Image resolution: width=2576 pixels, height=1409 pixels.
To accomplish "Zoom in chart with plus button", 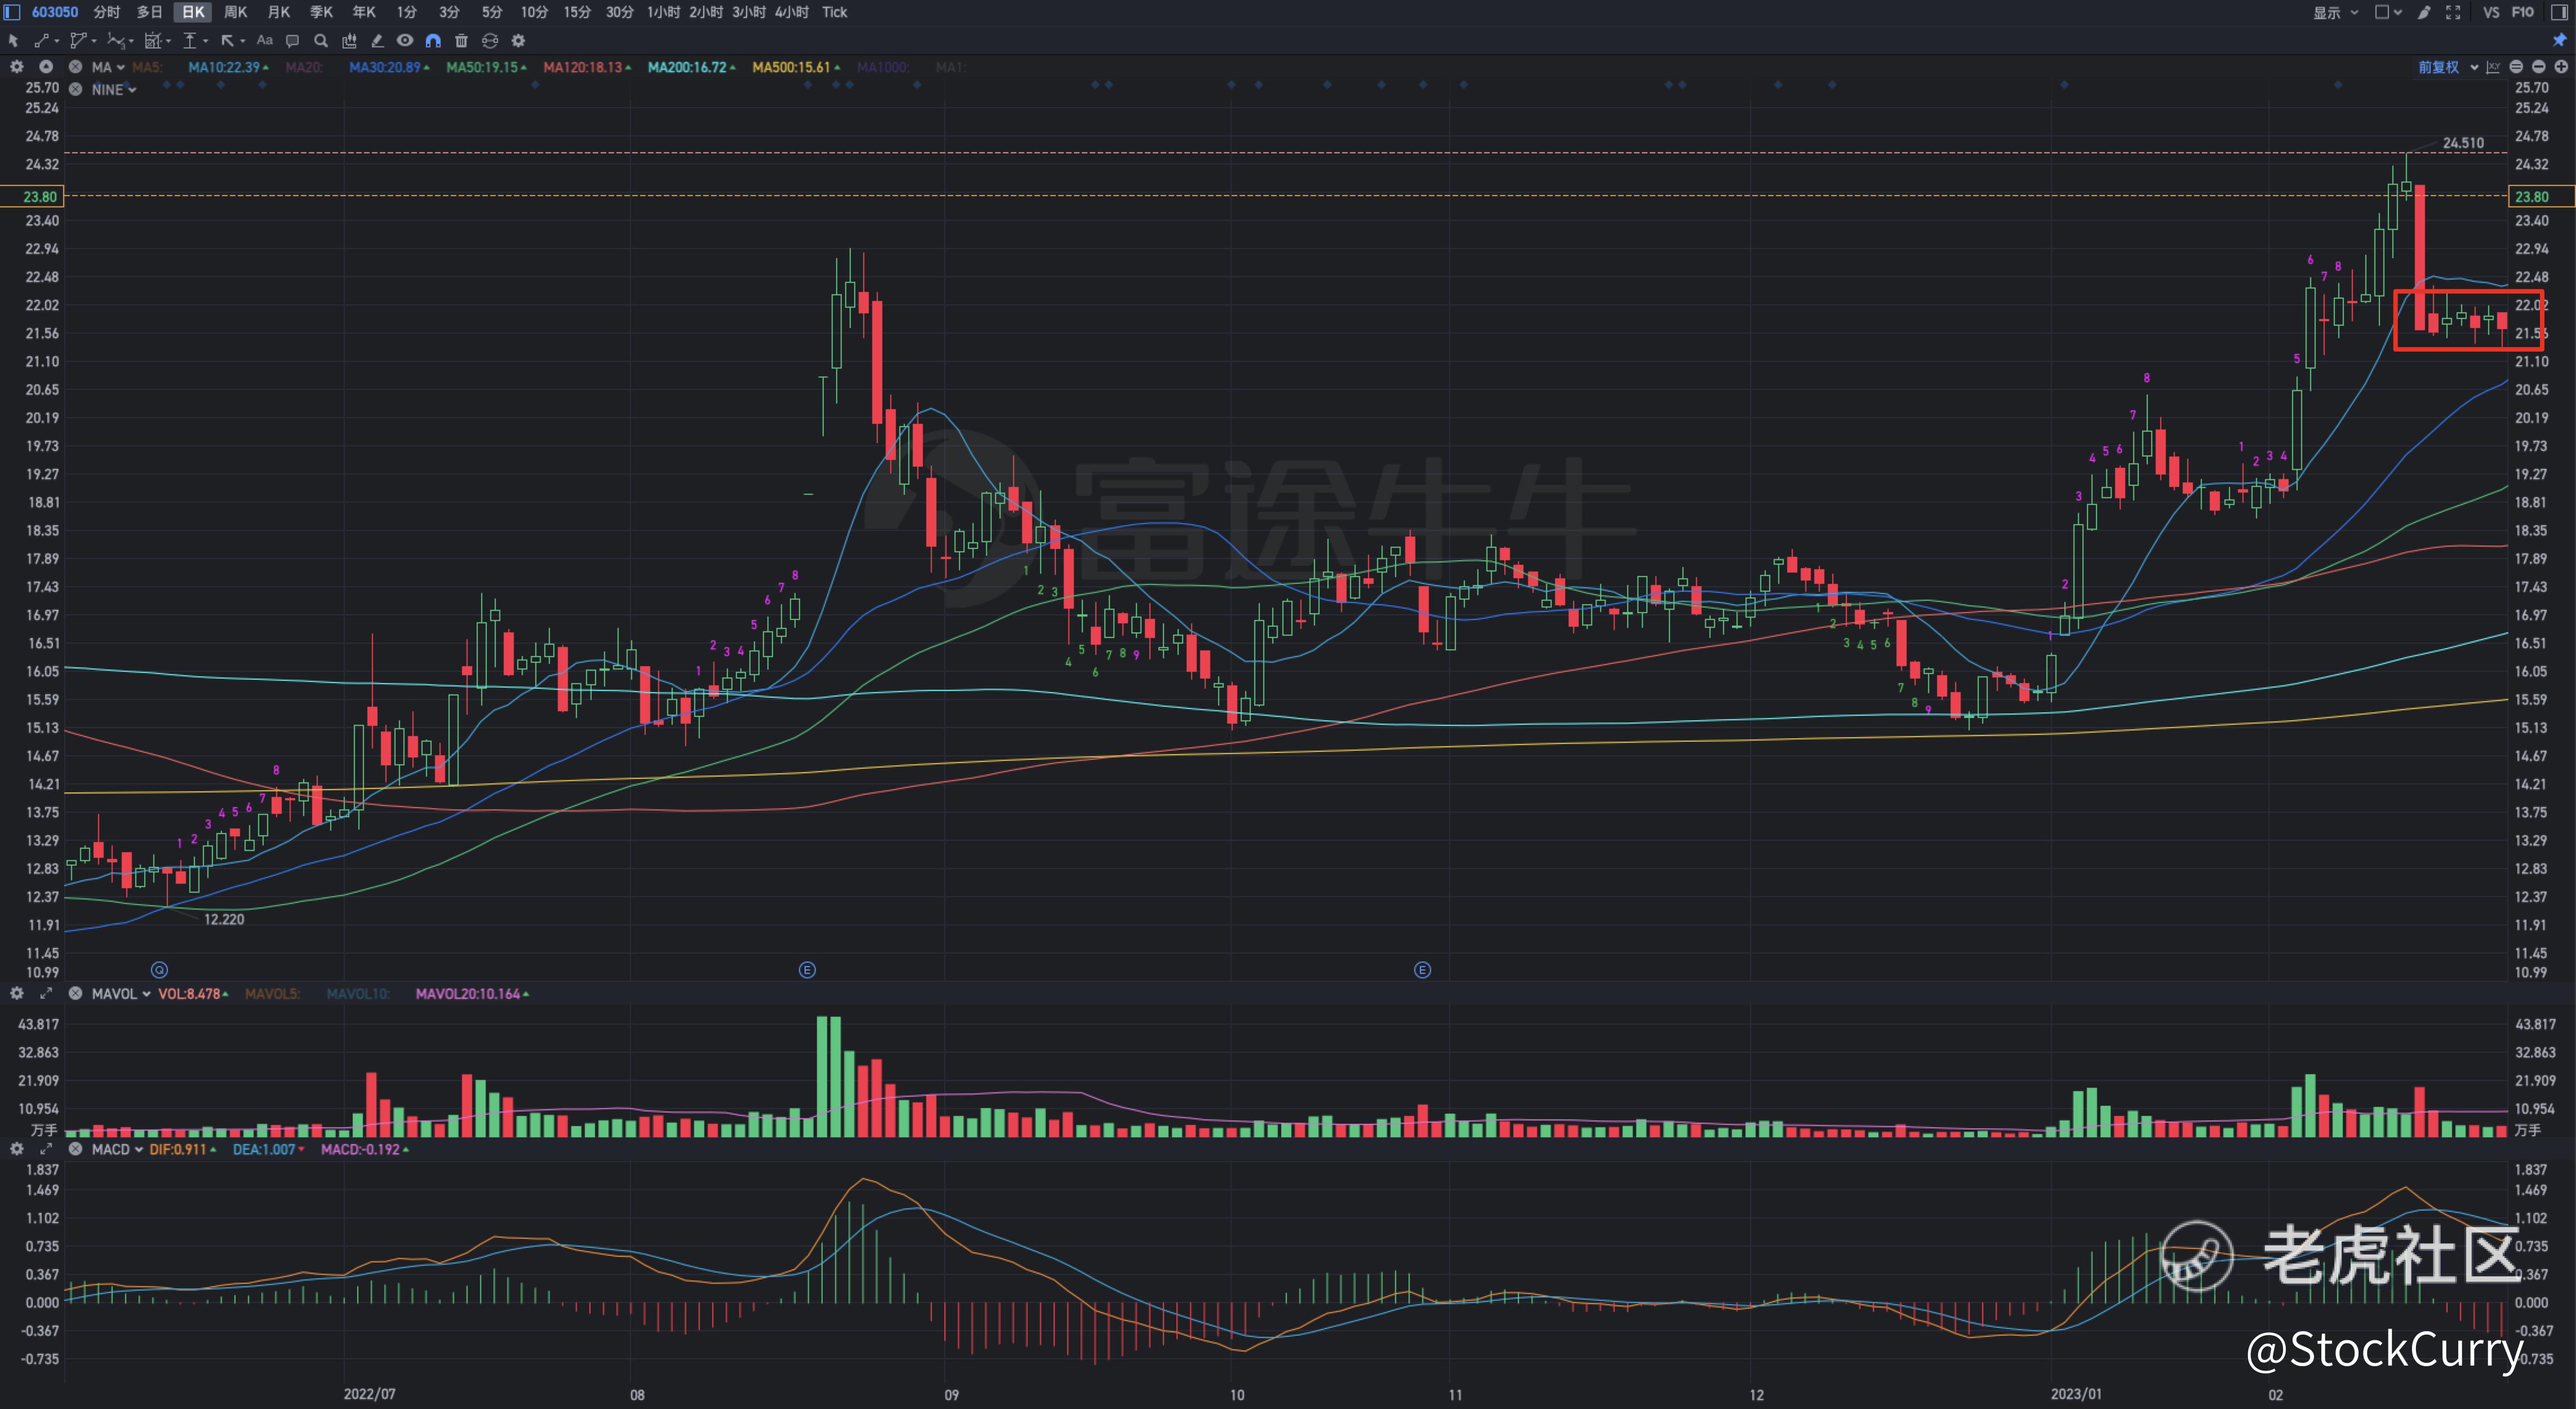I will 2560,67.
